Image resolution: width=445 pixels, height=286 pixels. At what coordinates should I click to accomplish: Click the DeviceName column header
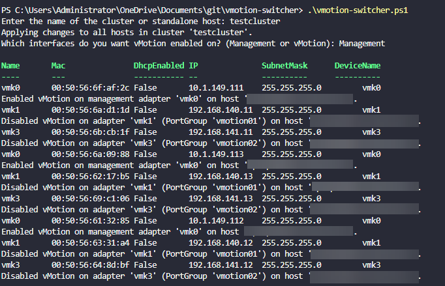(357, 66)
